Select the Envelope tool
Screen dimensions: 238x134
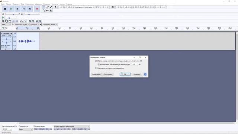pyautogui.click(x=47, y=7)
